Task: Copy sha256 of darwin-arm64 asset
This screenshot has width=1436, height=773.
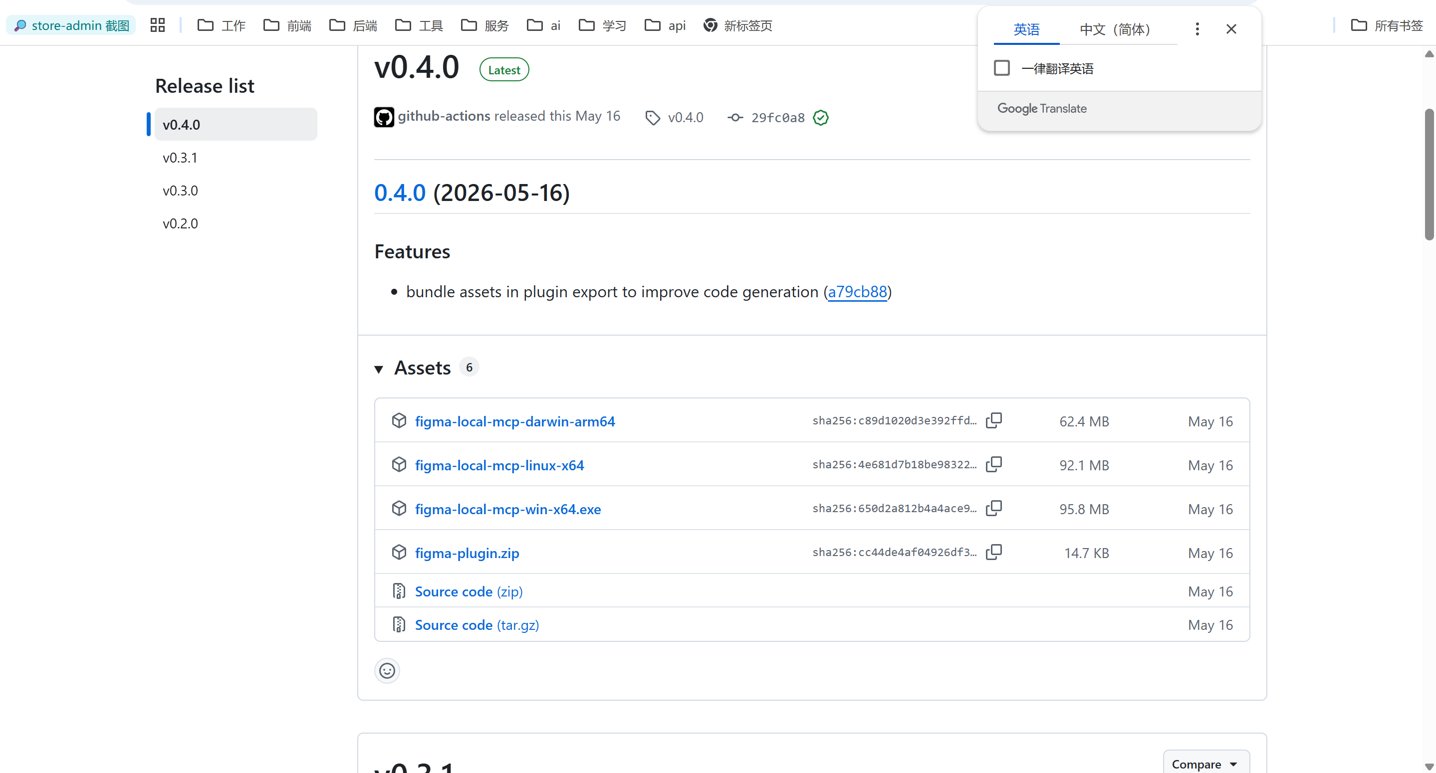Action: point(994,420)
